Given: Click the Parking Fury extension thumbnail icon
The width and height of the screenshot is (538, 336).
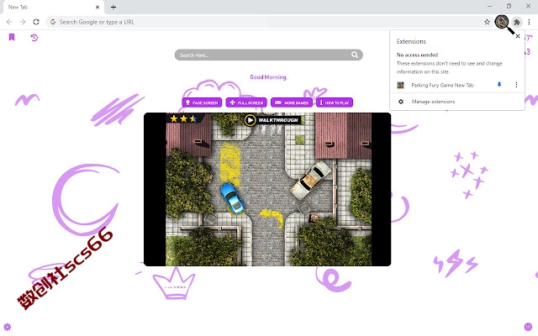Looking at the screenshot, I should [400, 85].
